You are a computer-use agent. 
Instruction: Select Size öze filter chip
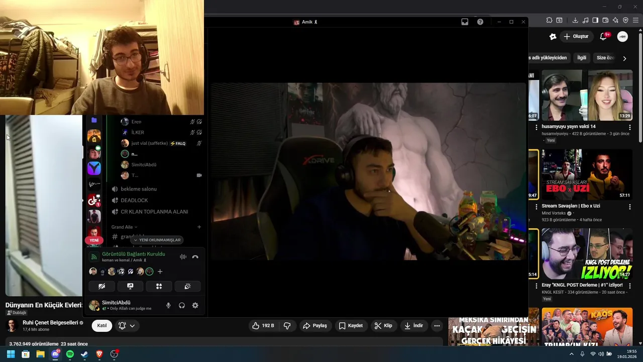click(605, 58)
